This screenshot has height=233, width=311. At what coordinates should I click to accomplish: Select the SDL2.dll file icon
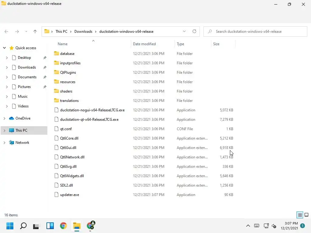(x=56, y=185)
